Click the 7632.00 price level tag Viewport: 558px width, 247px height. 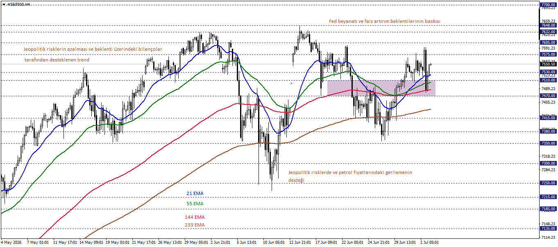coord(548,32)
